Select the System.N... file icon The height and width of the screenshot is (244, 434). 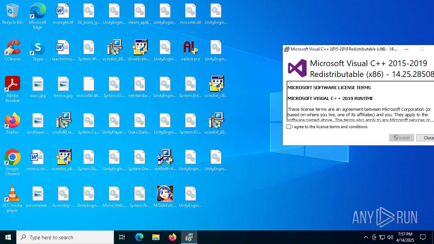click(x=139, y=197)
